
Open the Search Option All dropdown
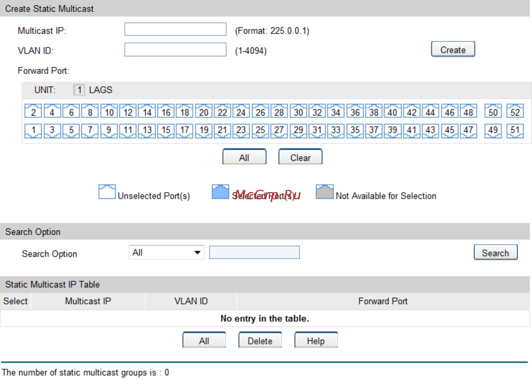click(x=166, y=253)
